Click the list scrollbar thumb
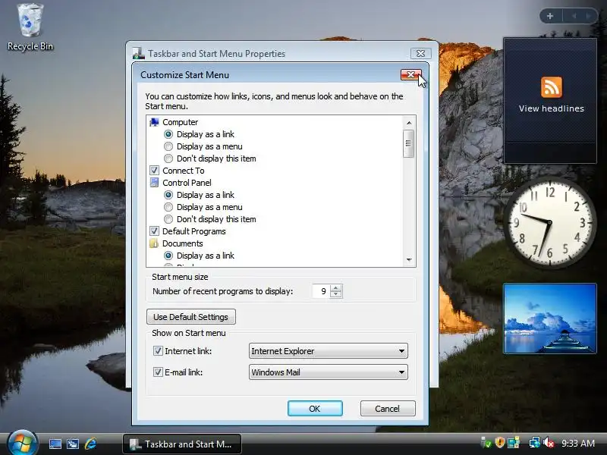 click(x=408, y=143)
